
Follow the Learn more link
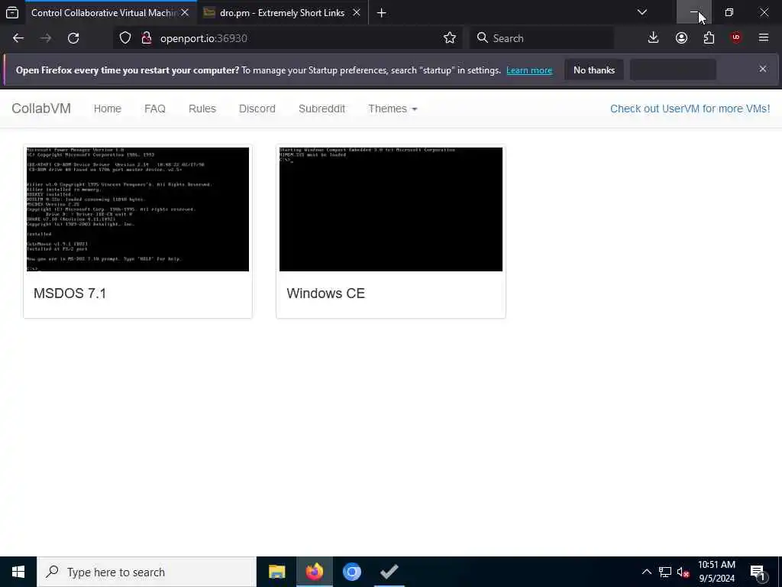click(529, 70)
